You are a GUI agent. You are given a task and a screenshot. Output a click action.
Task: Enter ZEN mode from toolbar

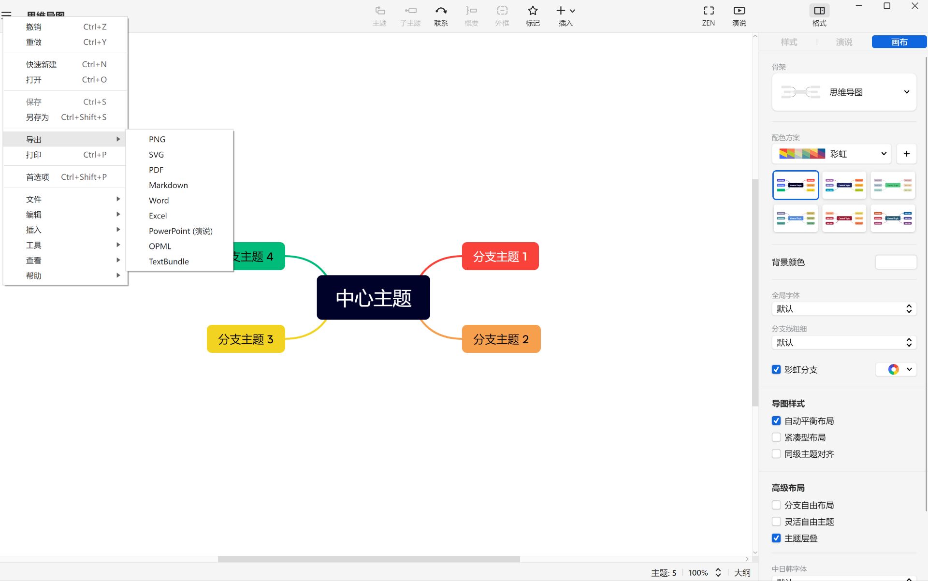pos(708,11)
